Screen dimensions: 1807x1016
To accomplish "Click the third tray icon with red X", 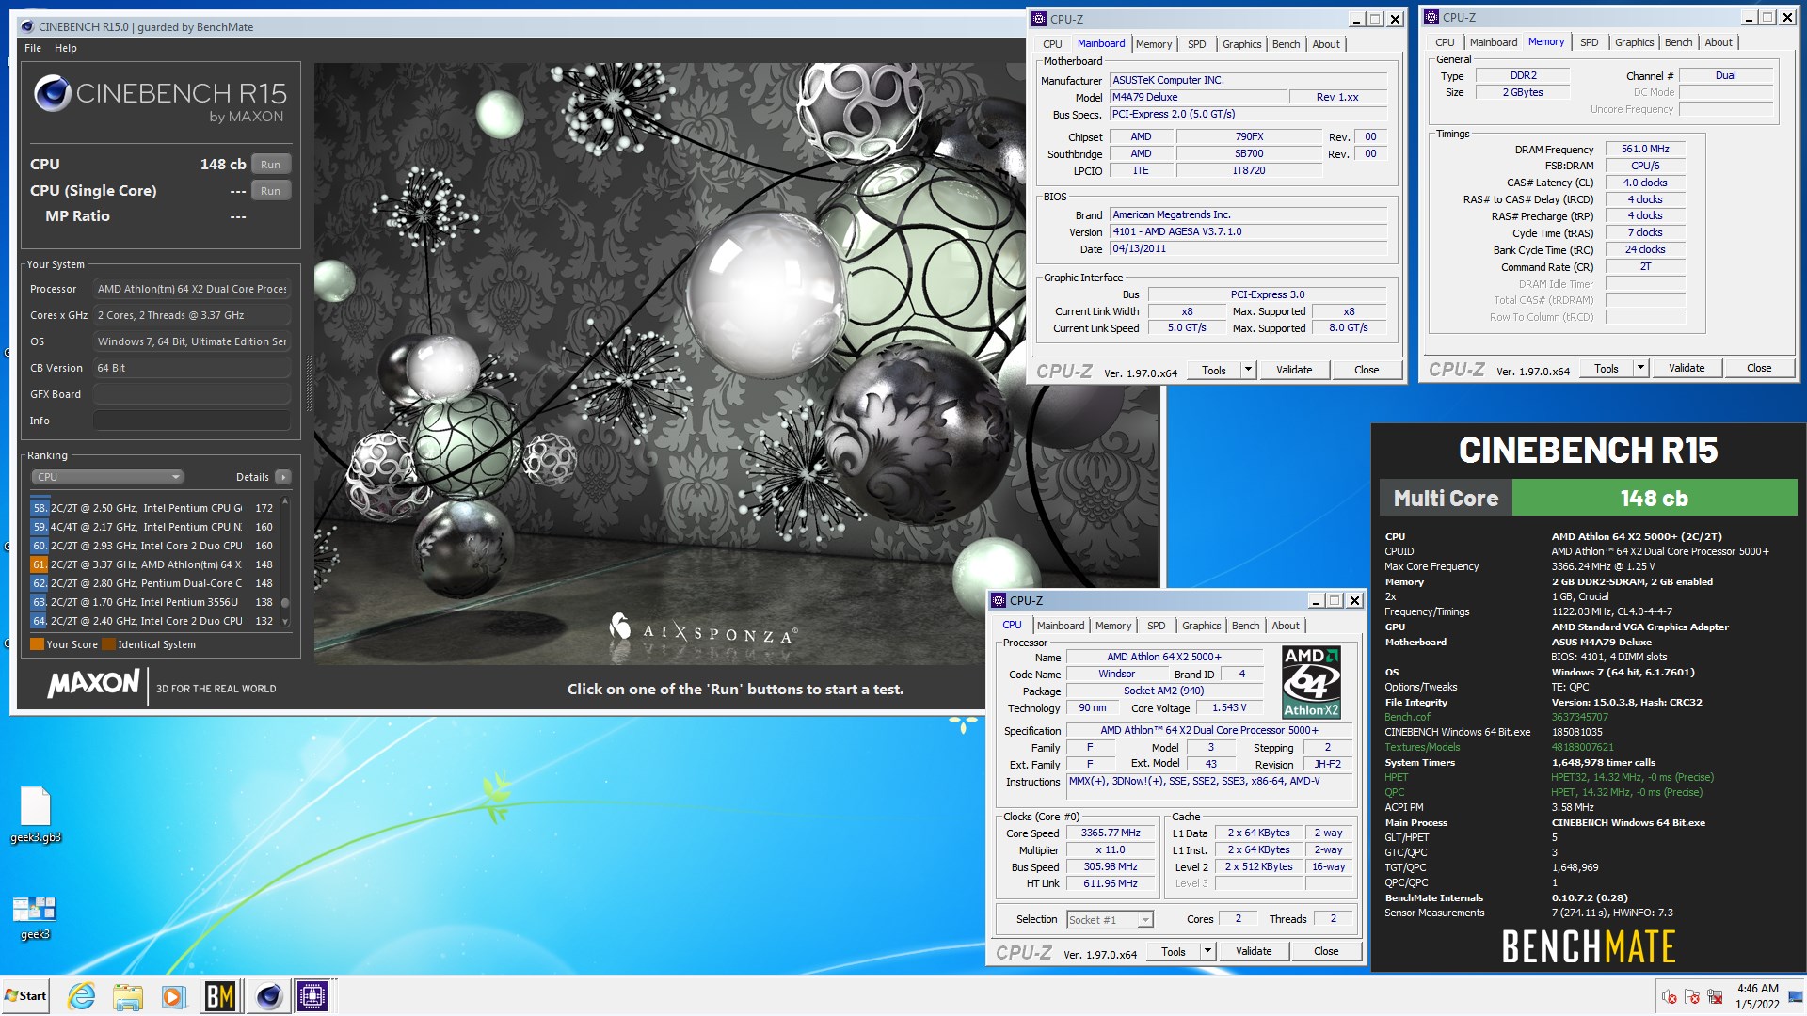I will [1715, 996].
